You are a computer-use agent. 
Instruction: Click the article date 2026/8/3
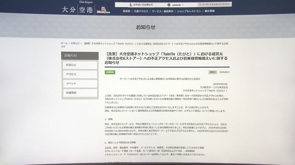click(224, 72)
